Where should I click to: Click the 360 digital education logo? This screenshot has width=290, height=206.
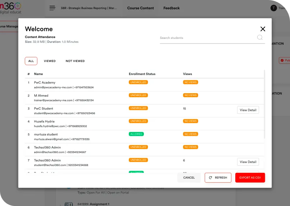10,8
